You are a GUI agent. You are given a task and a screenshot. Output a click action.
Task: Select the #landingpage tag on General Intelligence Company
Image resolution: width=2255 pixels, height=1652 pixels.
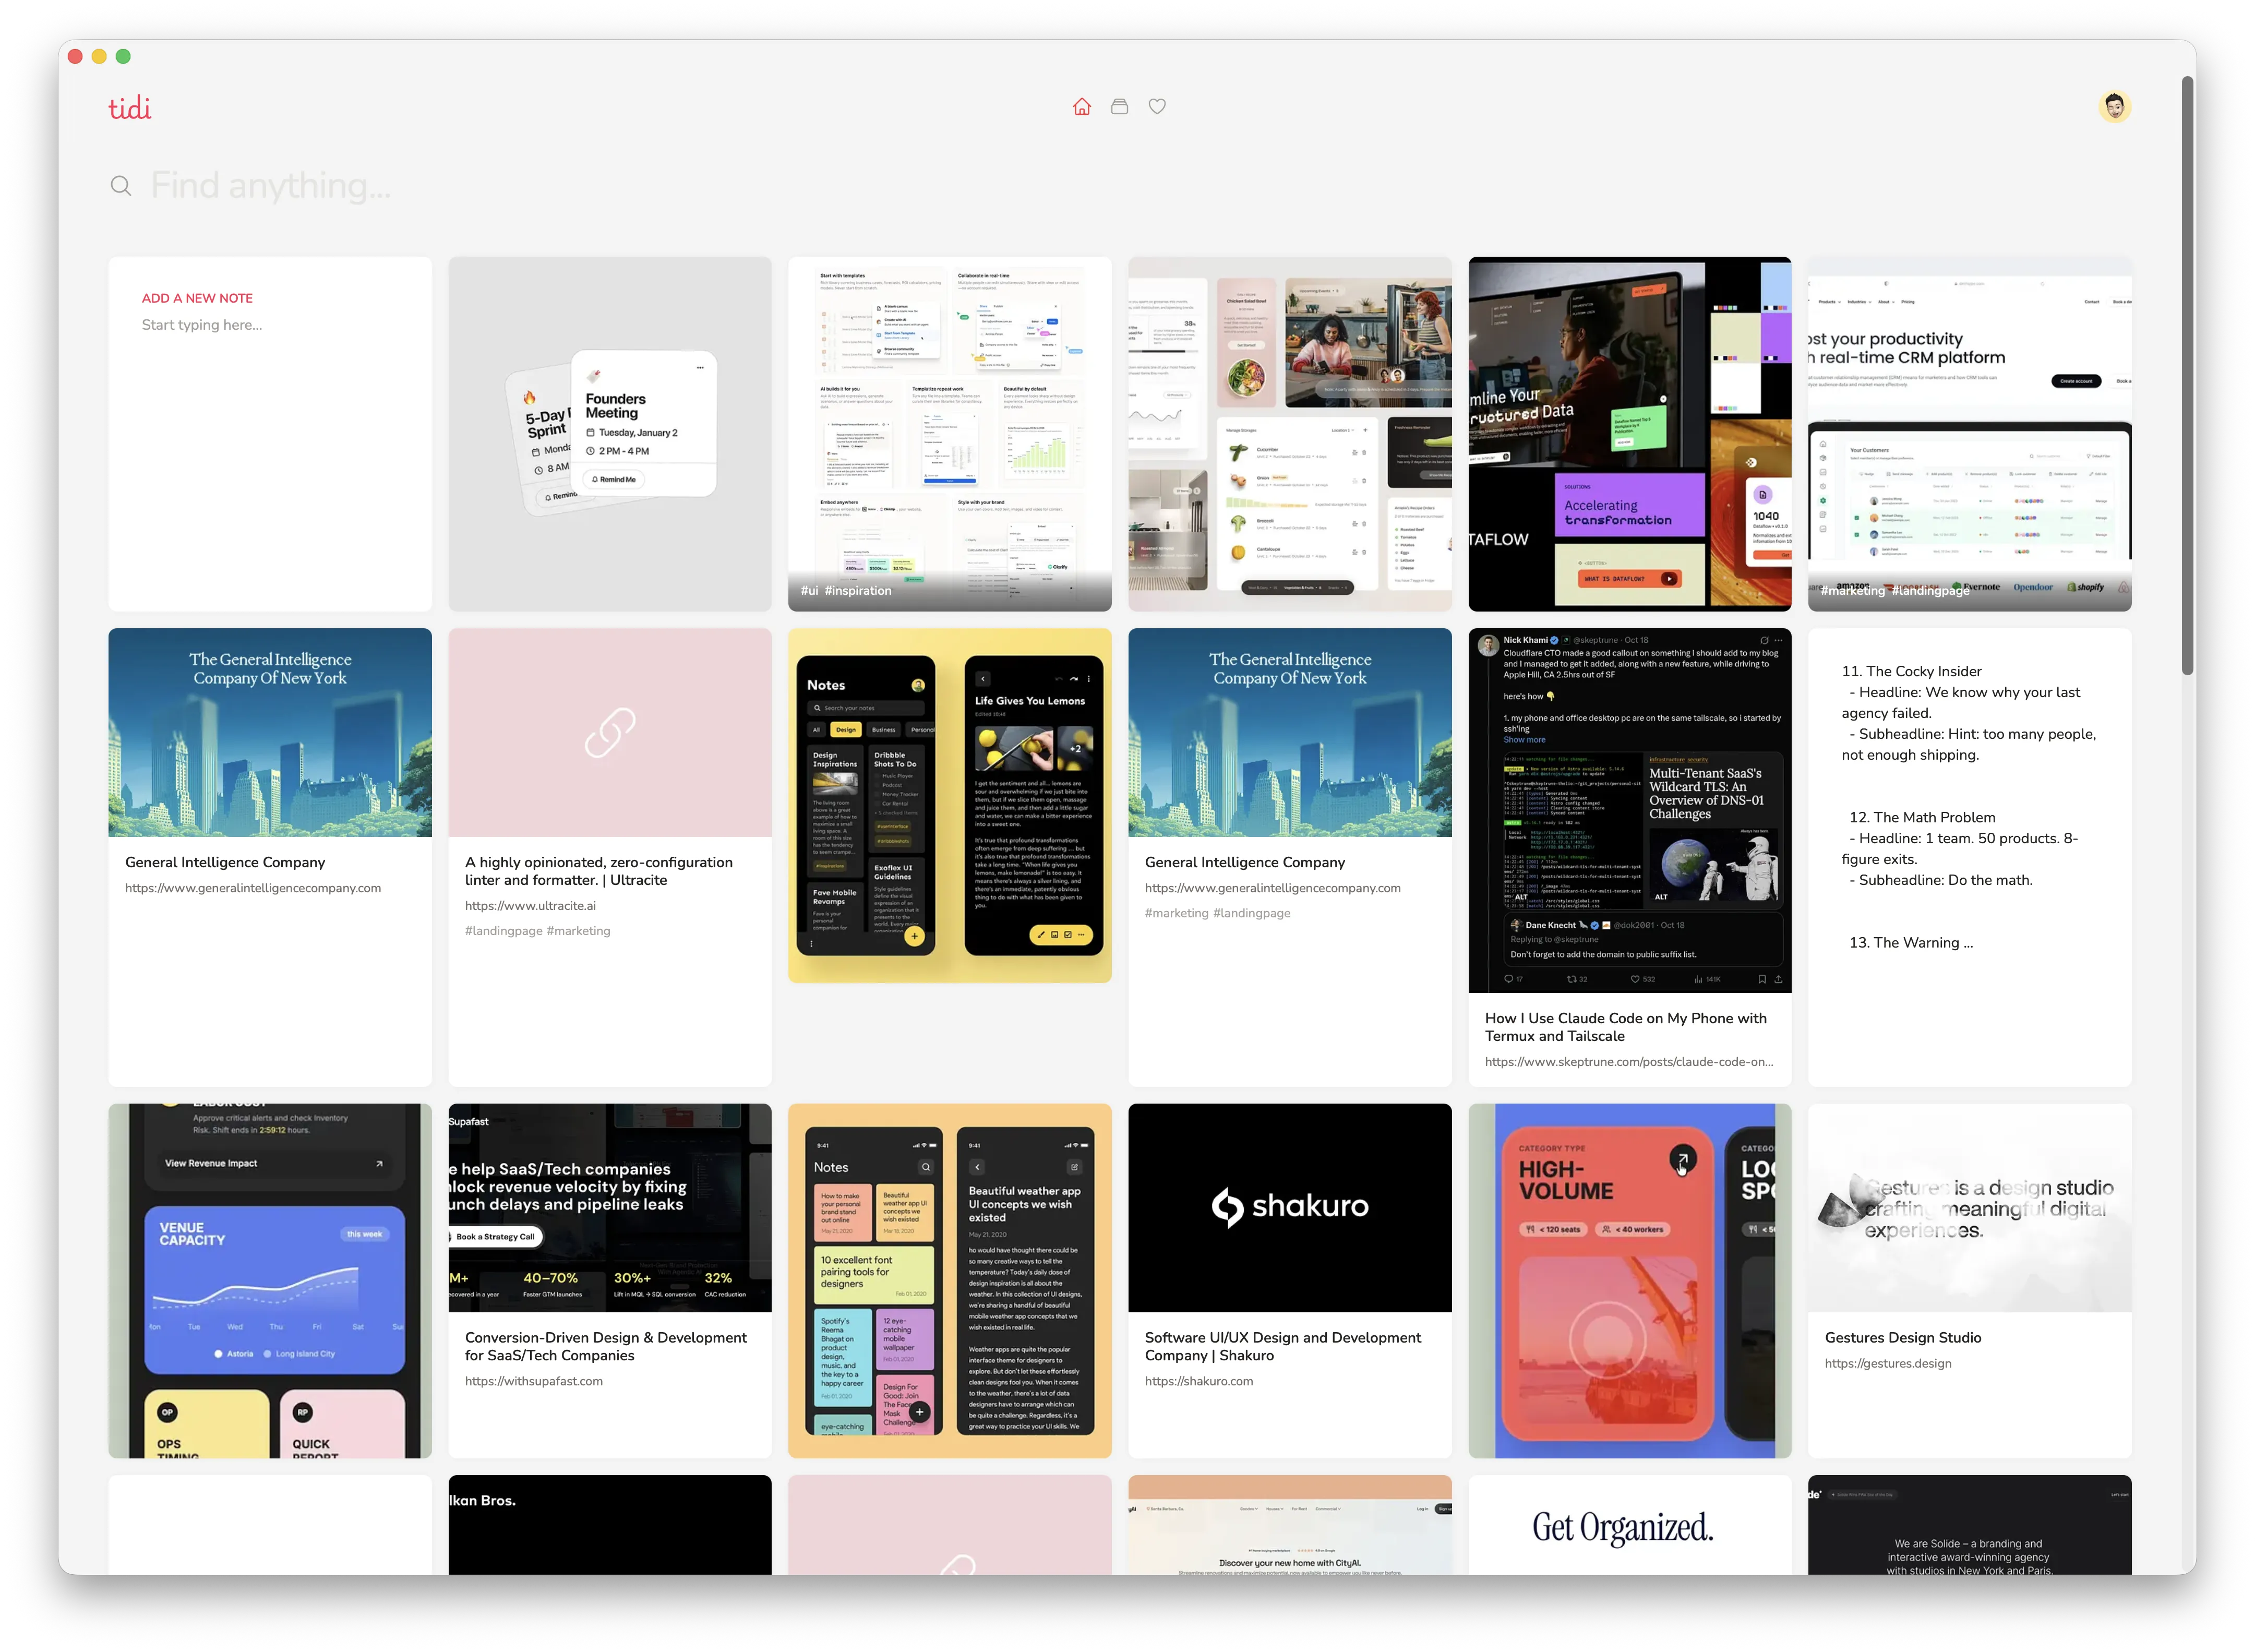[x=1251, y=913]
